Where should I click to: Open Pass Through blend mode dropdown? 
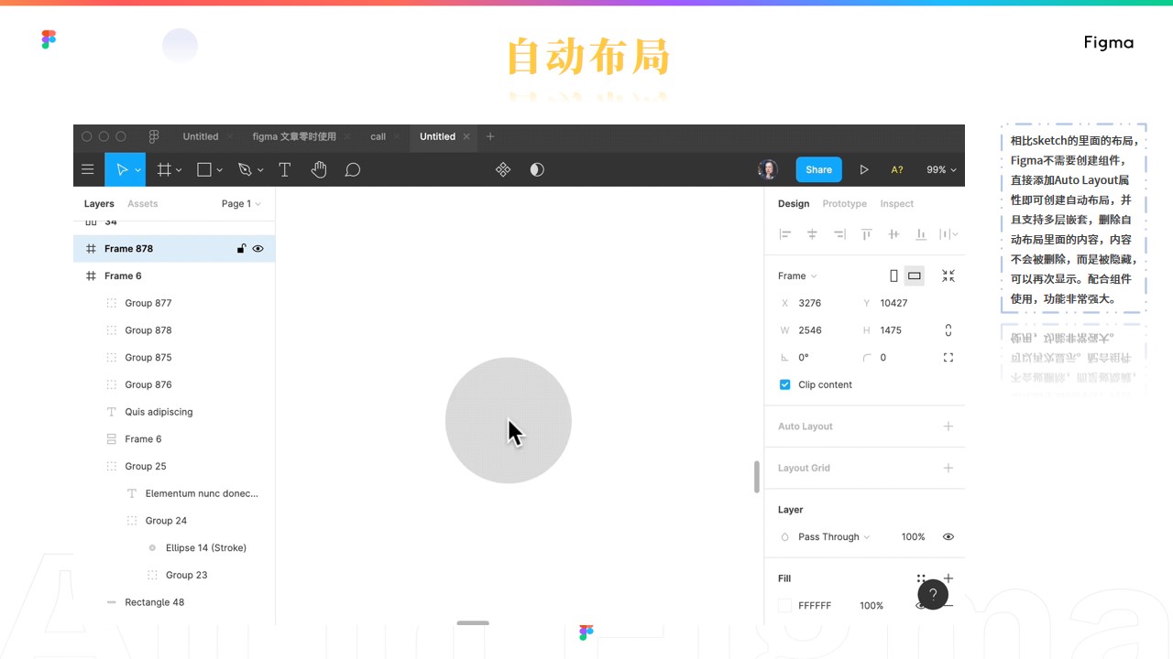click(x=833, y=537)
